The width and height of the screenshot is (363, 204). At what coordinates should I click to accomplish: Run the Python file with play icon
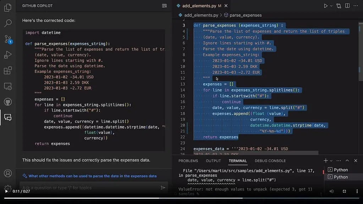click(325, 6)
